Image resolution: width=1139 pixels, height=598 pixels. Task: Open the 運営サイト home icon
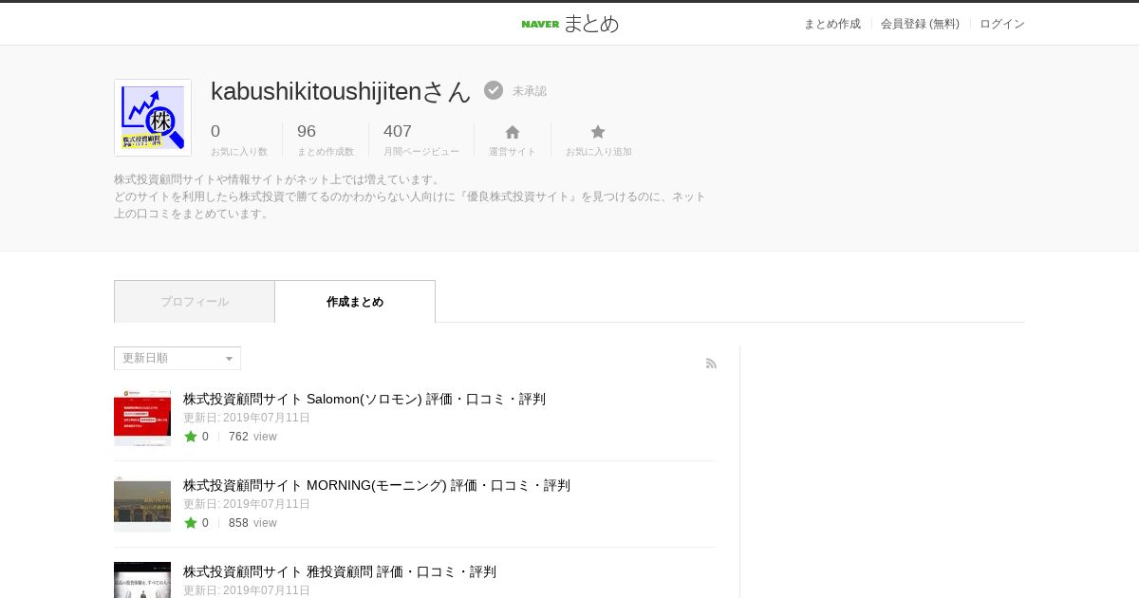[512, 132]
